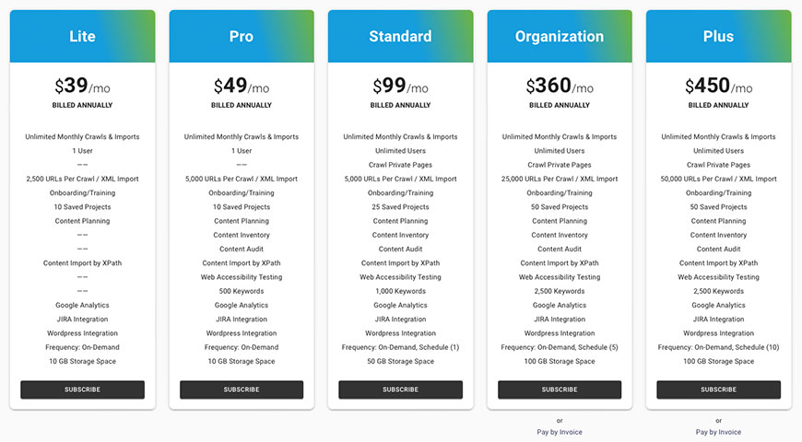Click the Lite plan header
This screenshot has width=802, height=442.
click(82, 37)
